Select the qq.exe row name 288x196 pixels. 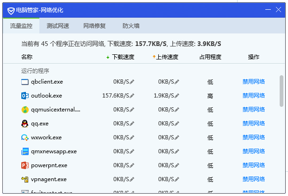point(40,124)
